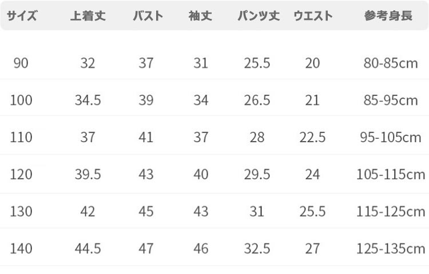Click the 105-115cm height cell
The width and height of the screenshot is (429, 274).
pos(391,174)
